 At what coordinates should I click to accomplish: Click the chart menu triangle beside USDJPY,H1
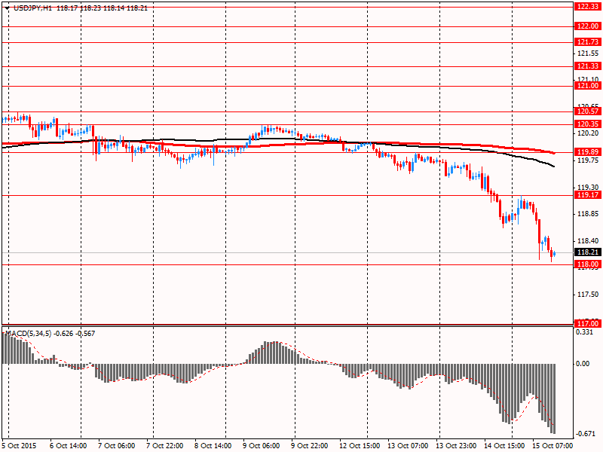7,8
